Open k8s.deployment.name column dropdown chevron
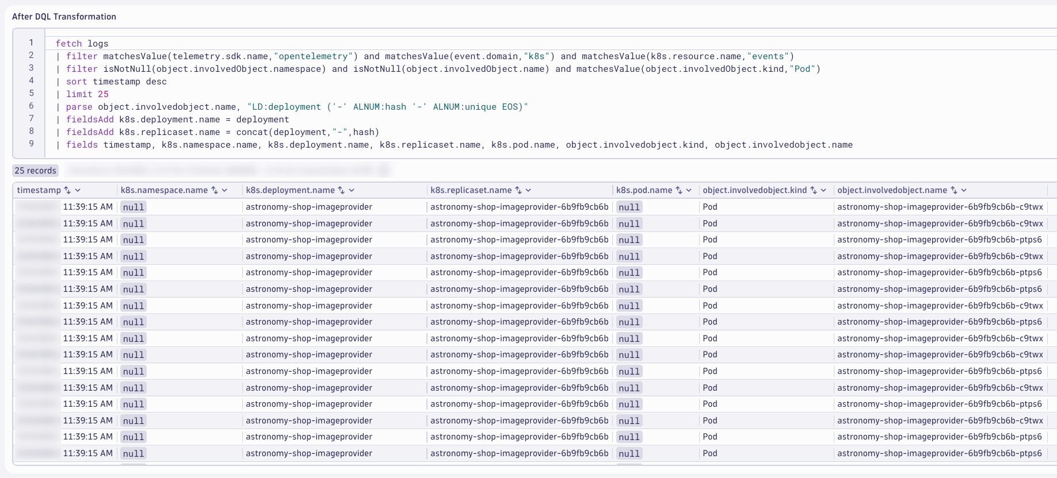Image resolution: width=1057 pixels, height=478 pixels. click(352, 190)
